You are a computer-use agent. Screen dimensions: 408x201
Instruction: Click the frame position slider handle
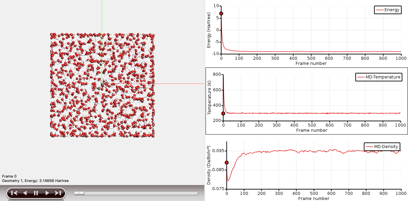79,193
